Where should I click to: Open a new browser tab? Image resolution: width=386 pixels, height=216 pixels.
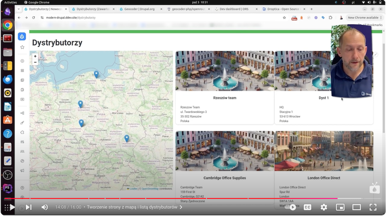coord(311,9)
